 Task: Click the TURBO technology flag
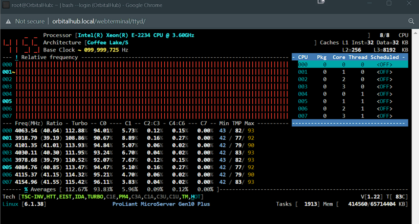95,197
